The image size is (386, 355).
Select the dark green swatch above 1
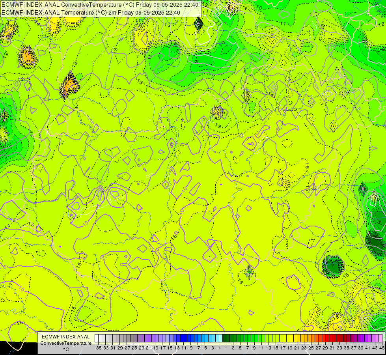tap(224, 338)
